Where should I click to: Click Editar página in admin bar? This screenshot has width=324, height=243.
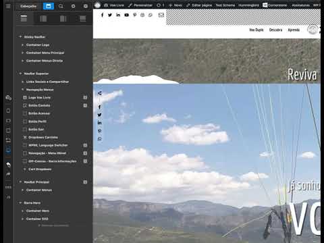199,5
